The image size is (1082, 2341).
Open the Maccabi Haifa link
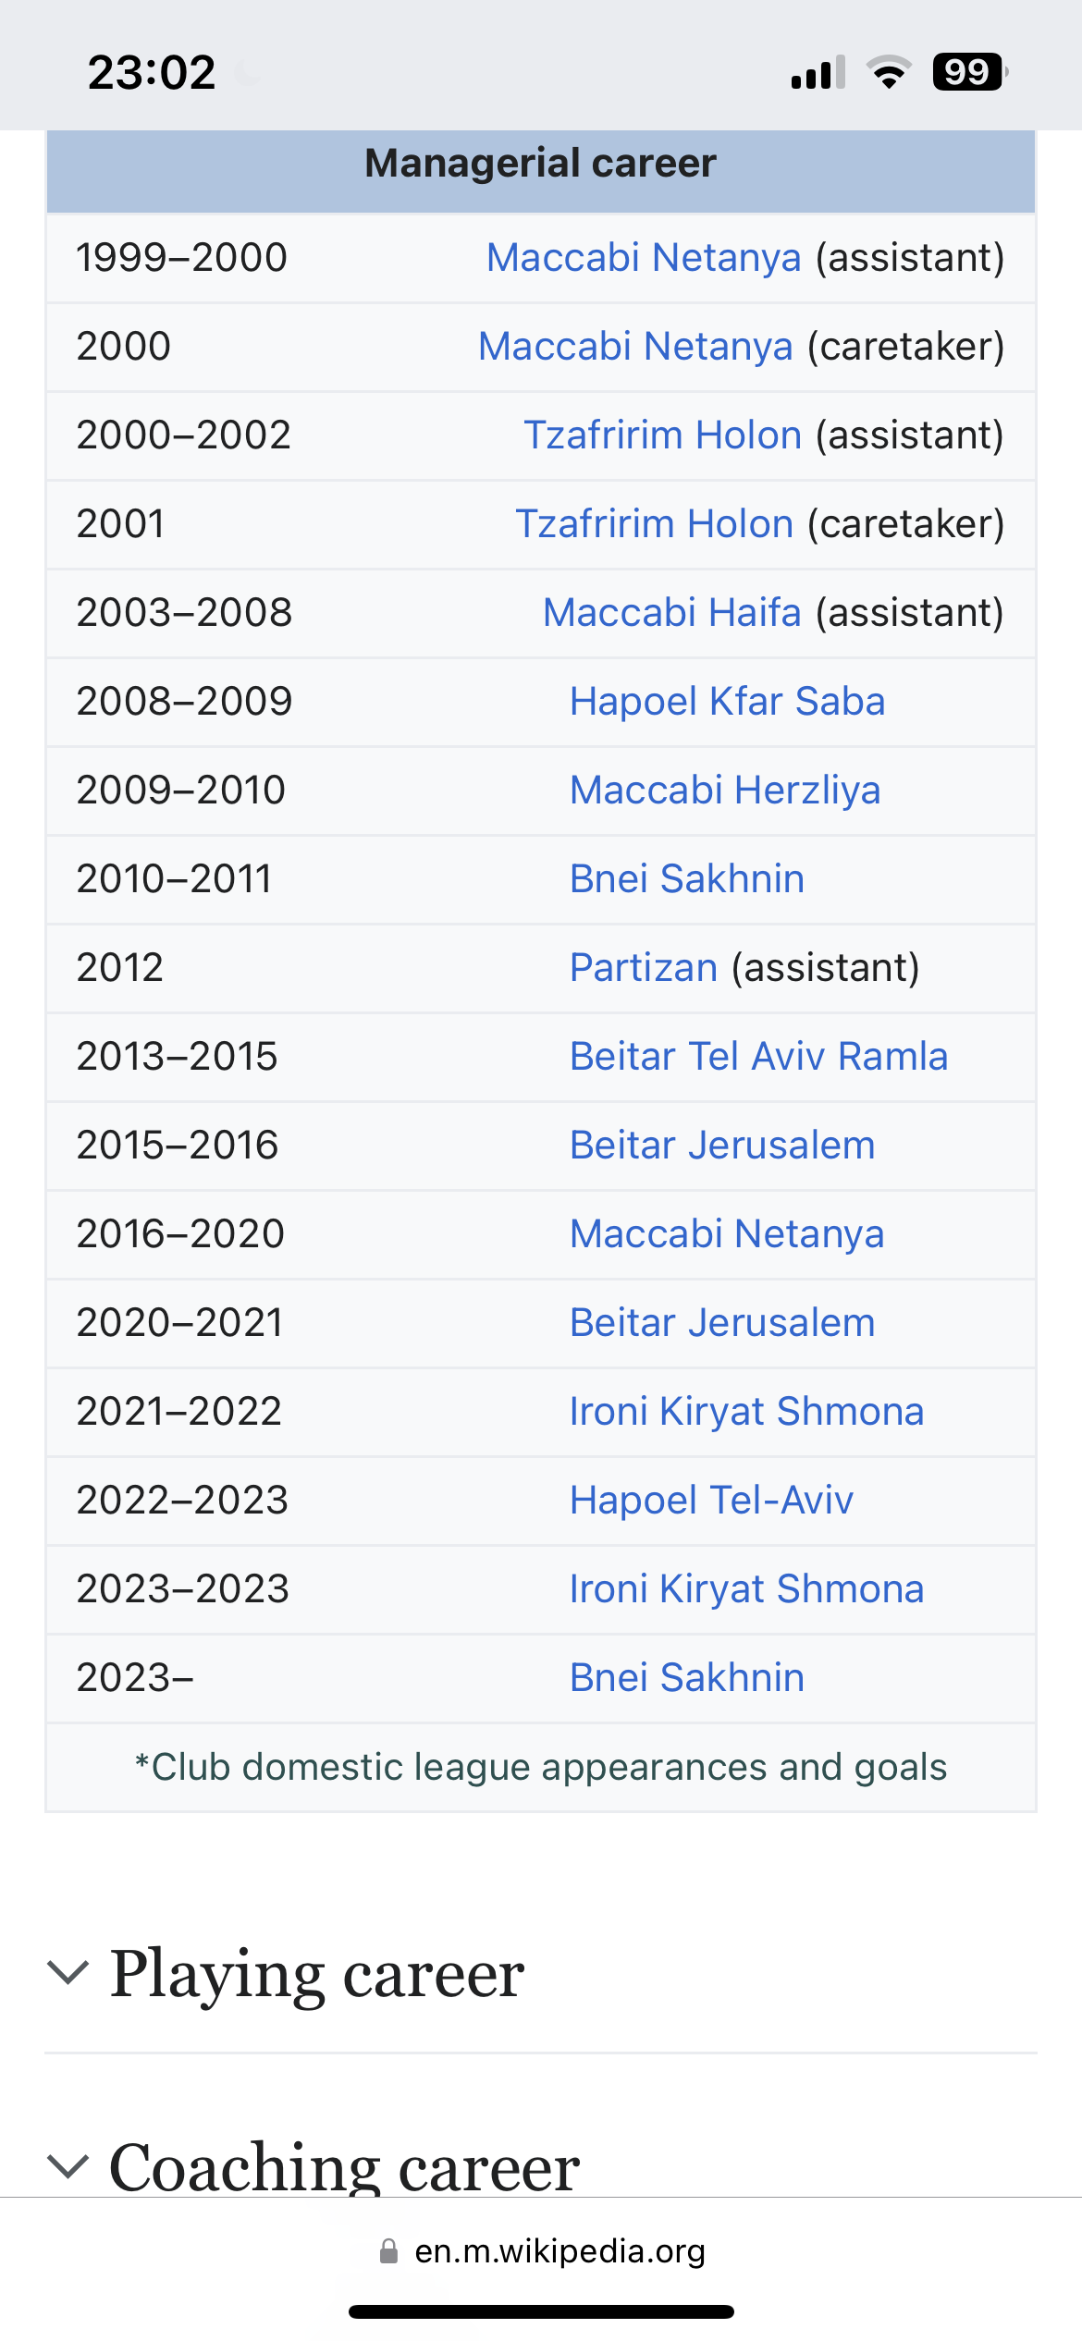[x=672, y=613]
